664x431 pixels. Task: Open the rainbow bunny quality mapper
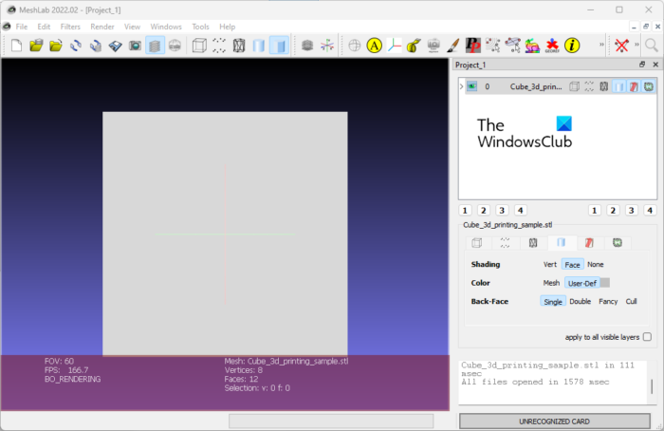coord(532,46)
